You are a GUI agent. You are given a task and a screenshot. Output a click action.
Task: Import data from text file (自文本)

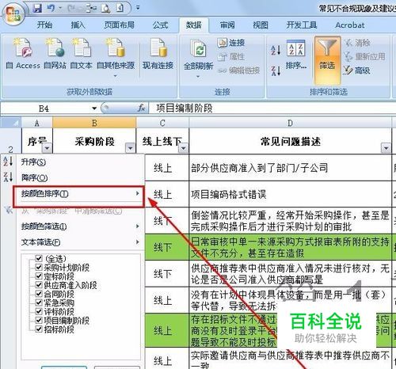(81, 54)
